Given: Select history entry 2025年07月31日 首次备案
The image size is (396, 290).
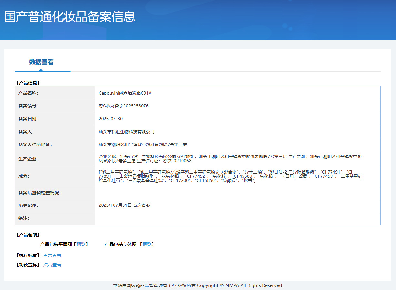Looking at the screenshot, I should (124, 205).
